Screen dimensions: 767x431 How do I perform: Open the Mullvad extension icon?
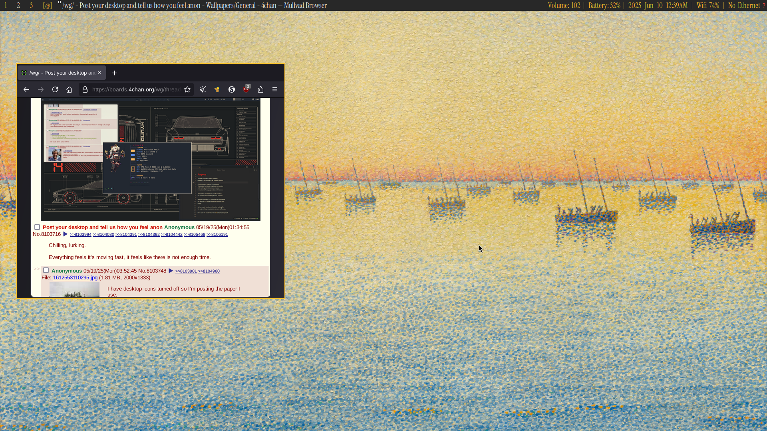217,89
